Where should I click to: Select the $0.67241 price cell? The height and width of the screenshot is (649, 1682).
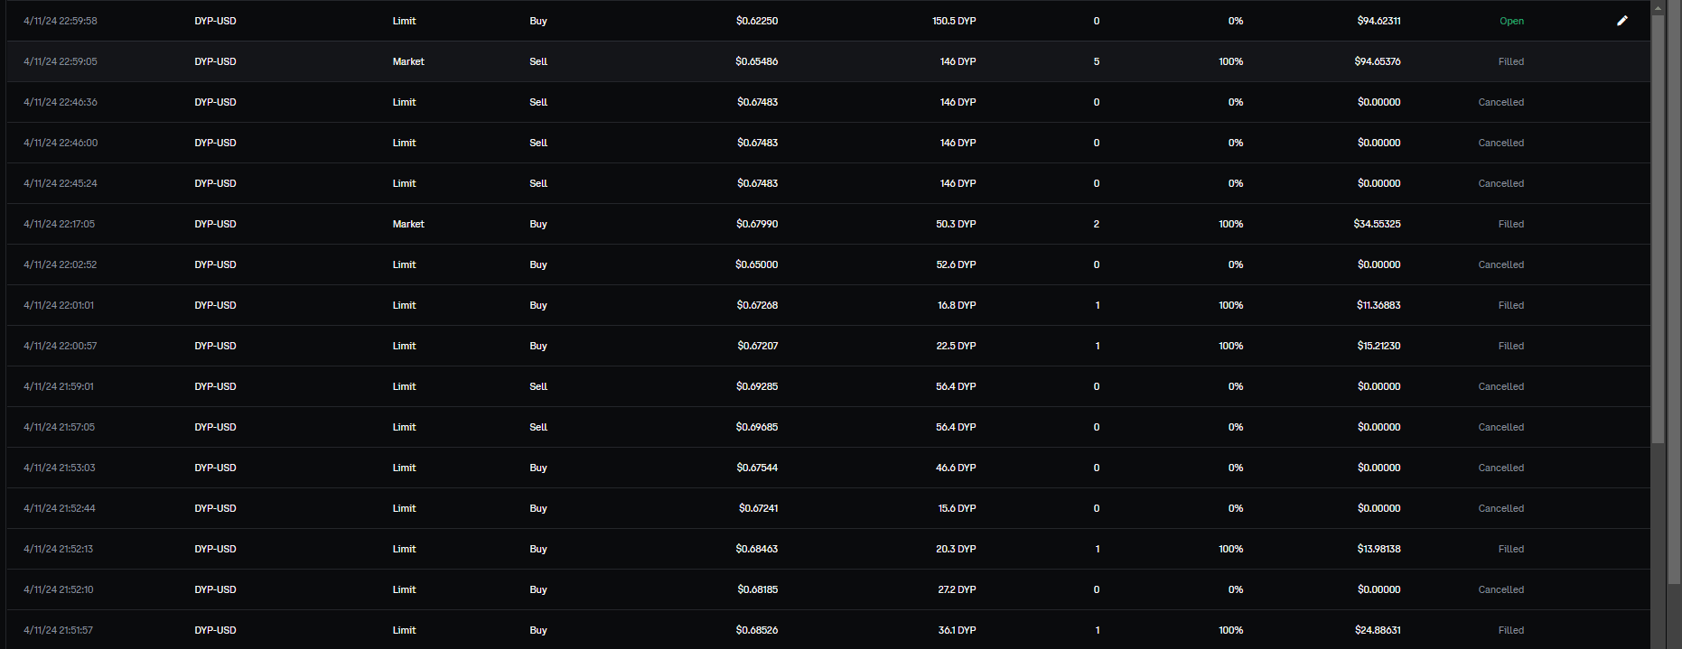coord(758,508)
